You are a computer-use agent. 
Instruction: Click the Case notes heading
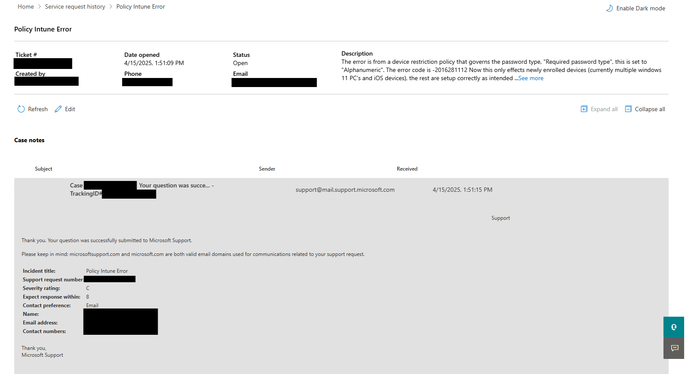pos(29,140)
